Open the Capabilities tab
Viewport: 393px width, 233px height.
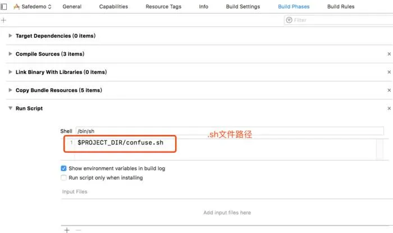[113, 7]
